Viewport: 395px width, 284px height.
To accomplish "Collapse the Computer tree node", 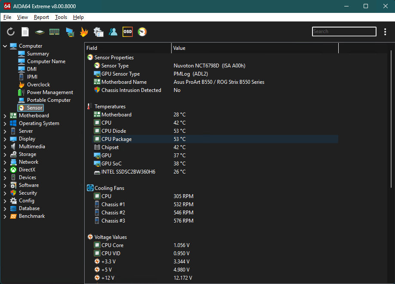I will coord(5,46).
